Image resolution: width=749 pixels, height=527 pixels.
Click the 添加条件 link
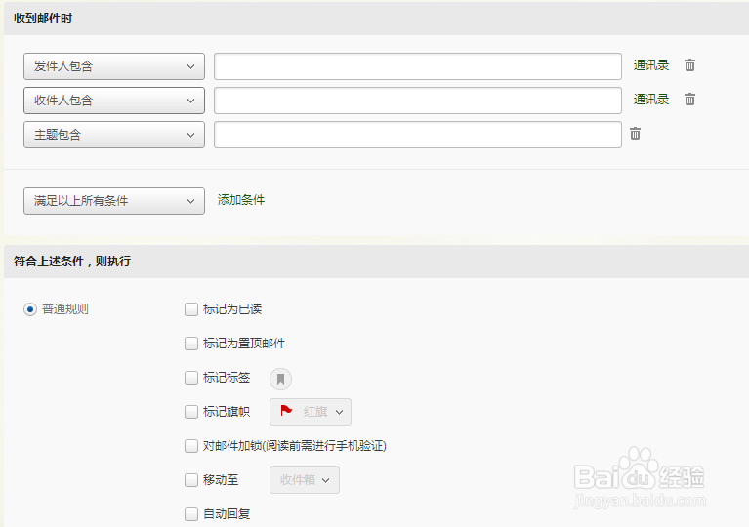[x=241, y=200]
